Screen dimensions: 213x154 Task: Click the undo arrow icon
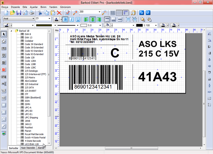141,13
